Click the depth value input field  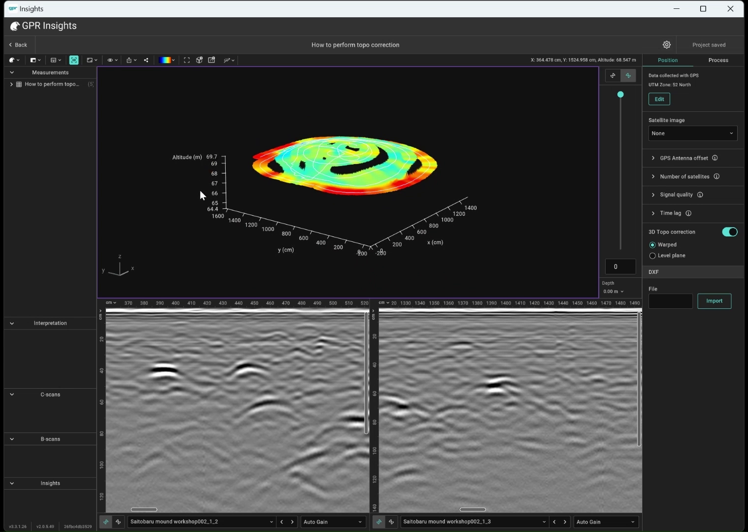(620, 266)
